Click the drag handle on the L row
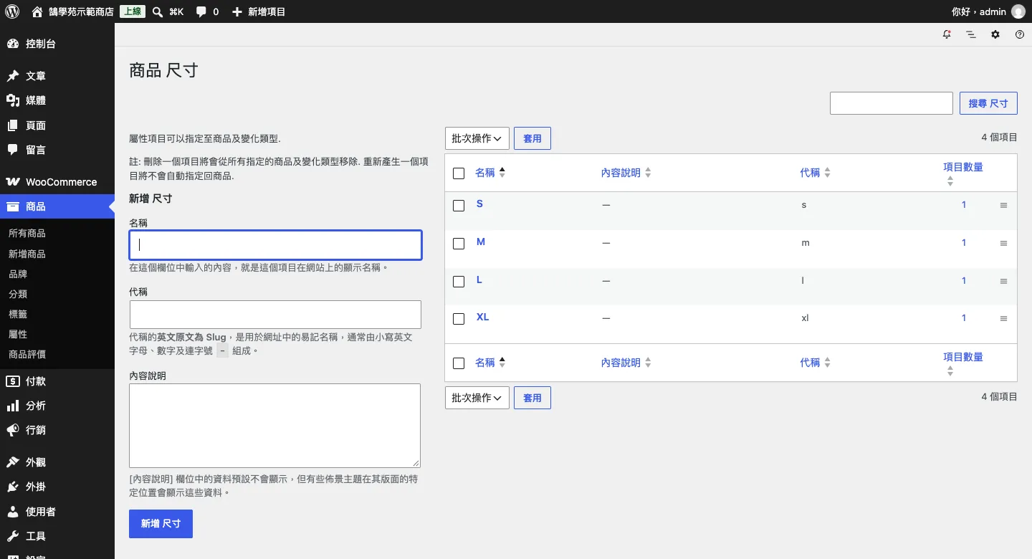The width and height of the screenshot is (1032, 559). [x=1003, y=281]
